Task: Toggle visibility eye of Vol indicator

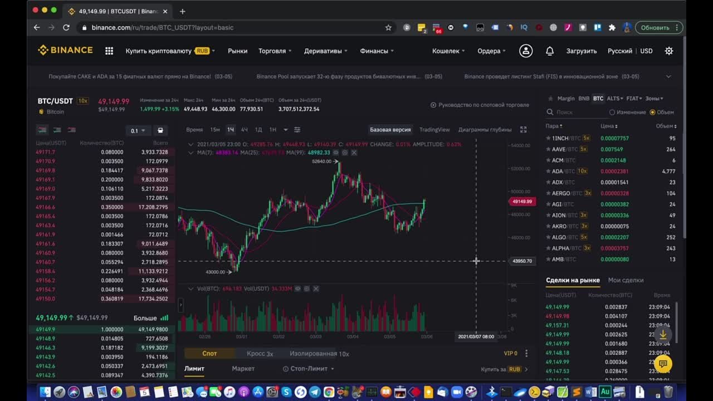Action: [298, 288]
